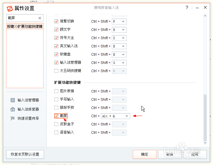Screen dimensions: 213x165
Task: Clear the search box with the X icon
Action: tap(40, 18)
